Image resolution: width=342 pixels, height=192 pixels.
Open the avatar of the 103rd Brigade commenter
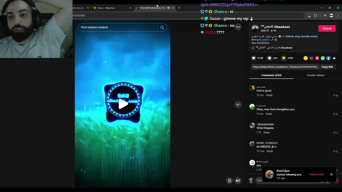tap(252, 126)
